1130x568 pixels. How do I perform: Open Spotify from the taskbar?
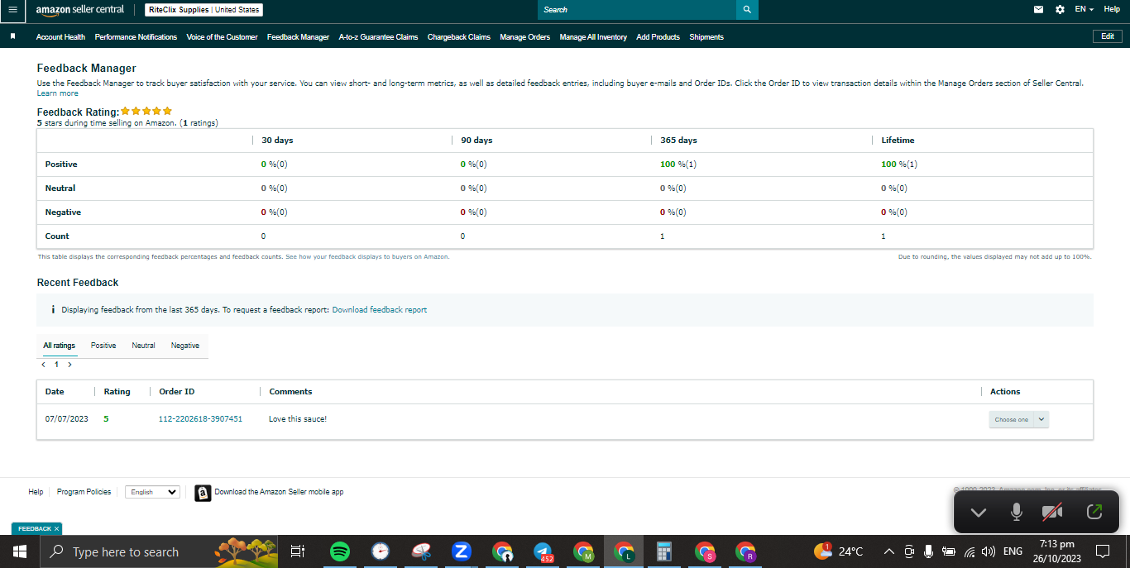pyautogui.click(x=339, y=551)
